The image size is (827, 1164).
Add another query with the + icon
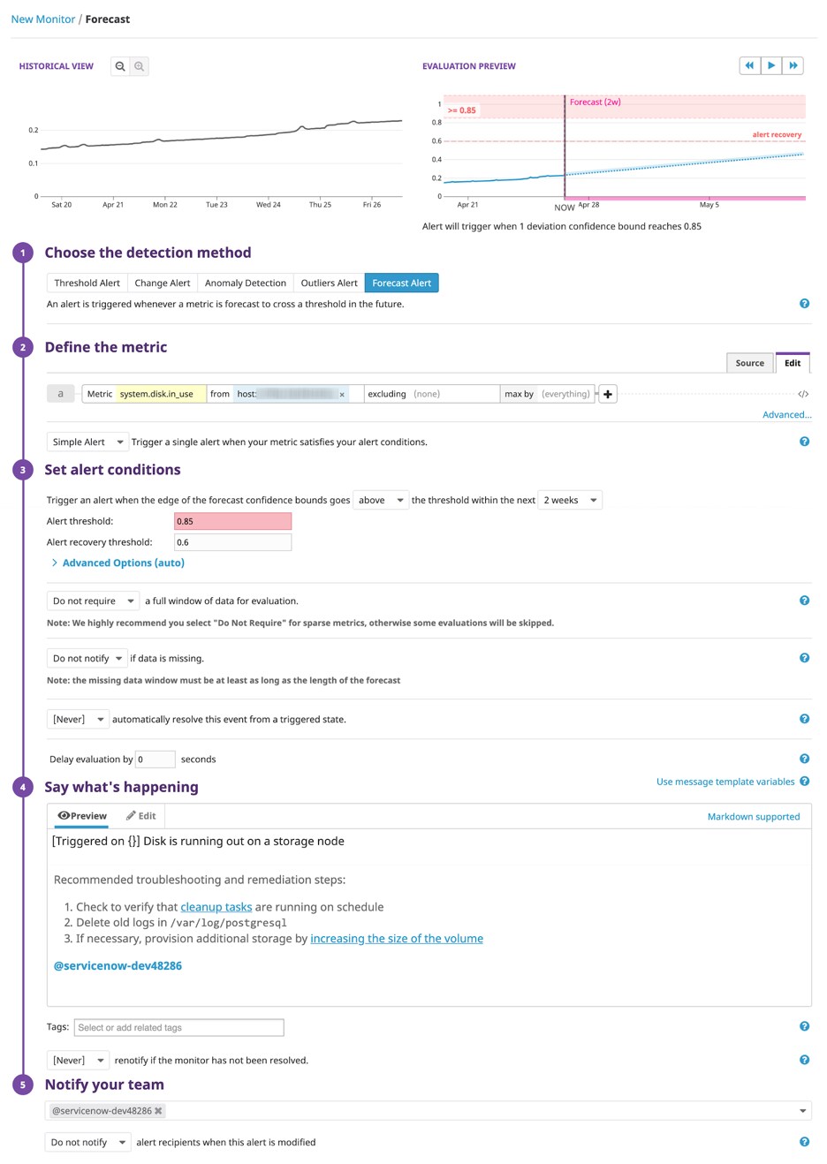[x=607, y=393]
